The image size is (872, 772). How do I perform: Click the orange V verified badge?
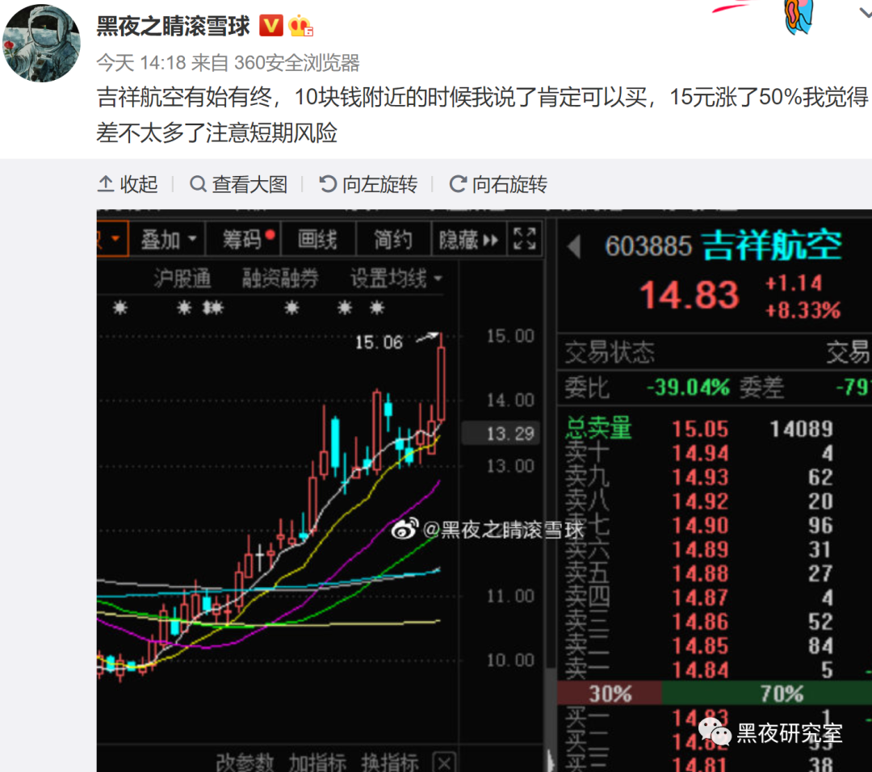[x=271, y=26]
